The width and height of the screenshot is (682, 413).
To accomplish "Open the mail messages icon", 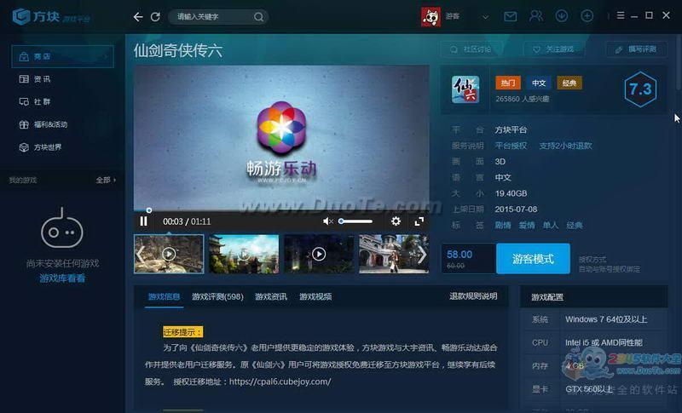I will click(x=510, y=16).
